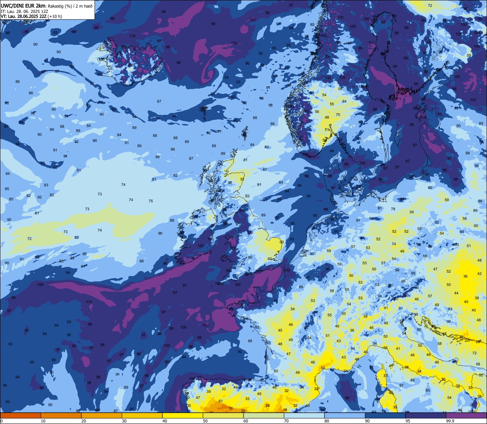487x424 pixels.
Task: Click the legend tick label '99.9'
Action: click(450, 421)
